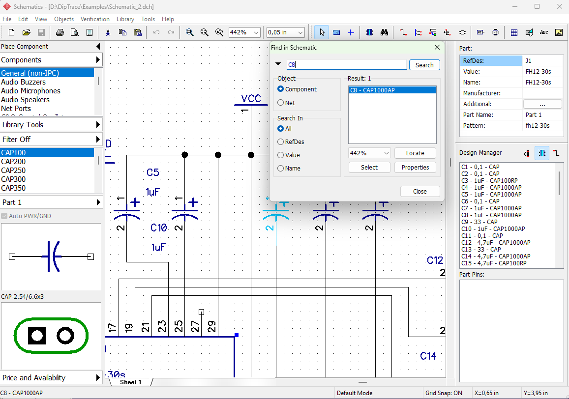Show components list in Design Manager
This screenshot has width=569, height=399.
coord(542,153)
